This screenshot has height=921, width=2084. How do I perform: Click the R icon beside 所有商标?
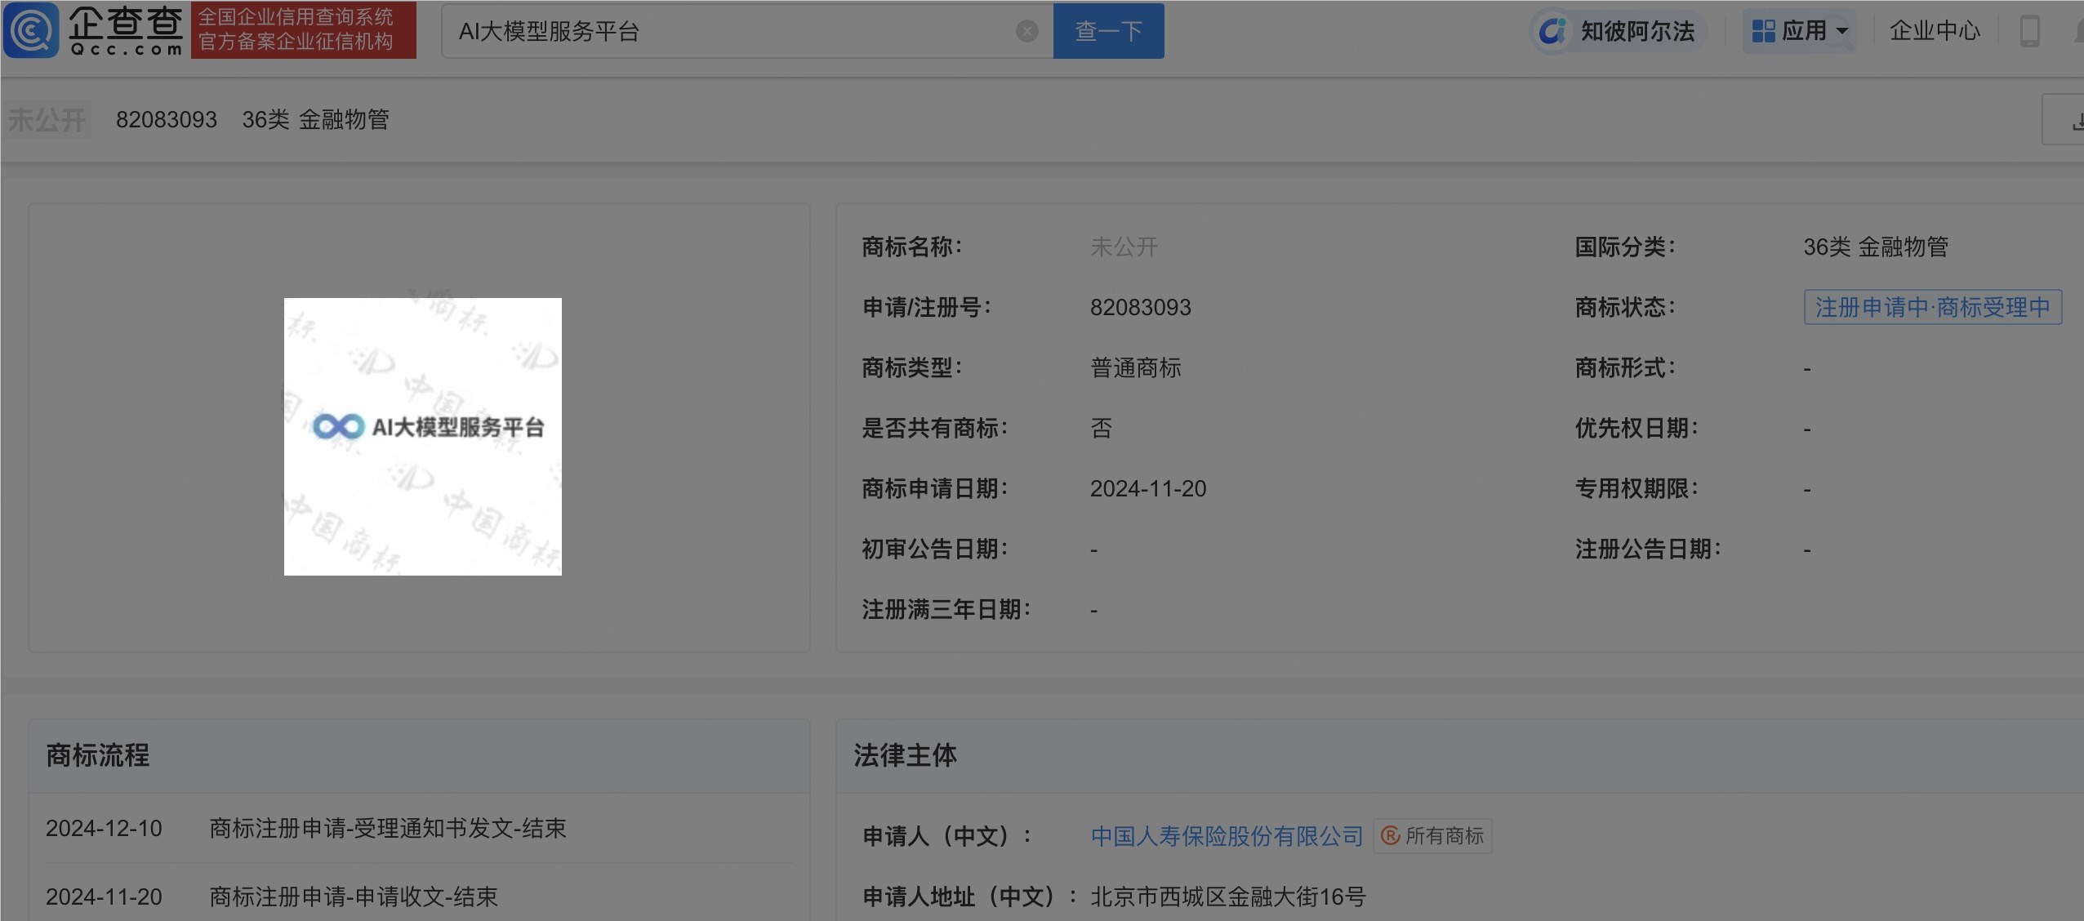[x=1390, y=835]
